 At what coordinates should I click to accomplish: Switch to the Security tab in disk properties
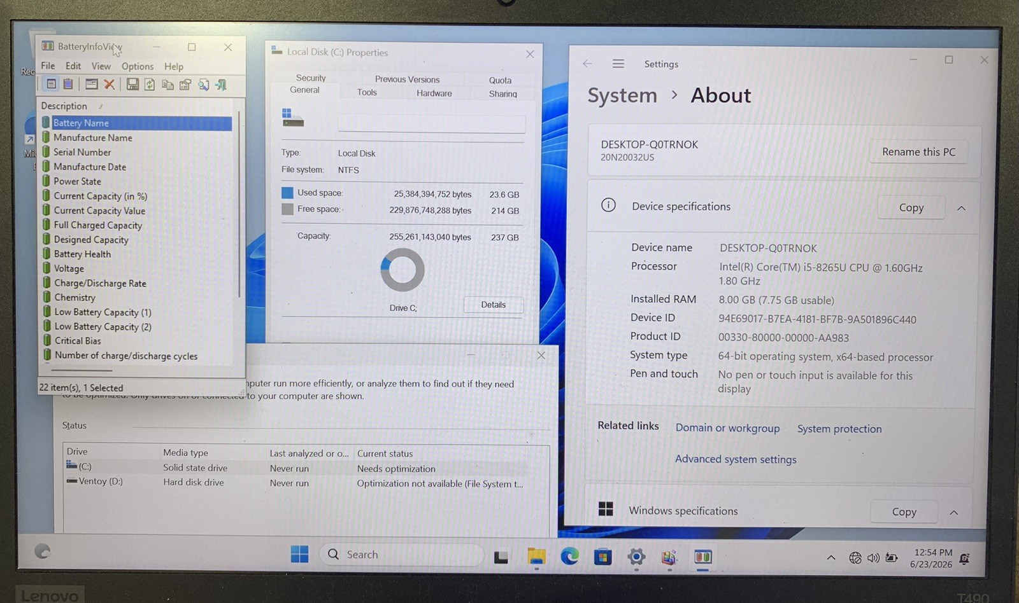[x=311, y=78]
